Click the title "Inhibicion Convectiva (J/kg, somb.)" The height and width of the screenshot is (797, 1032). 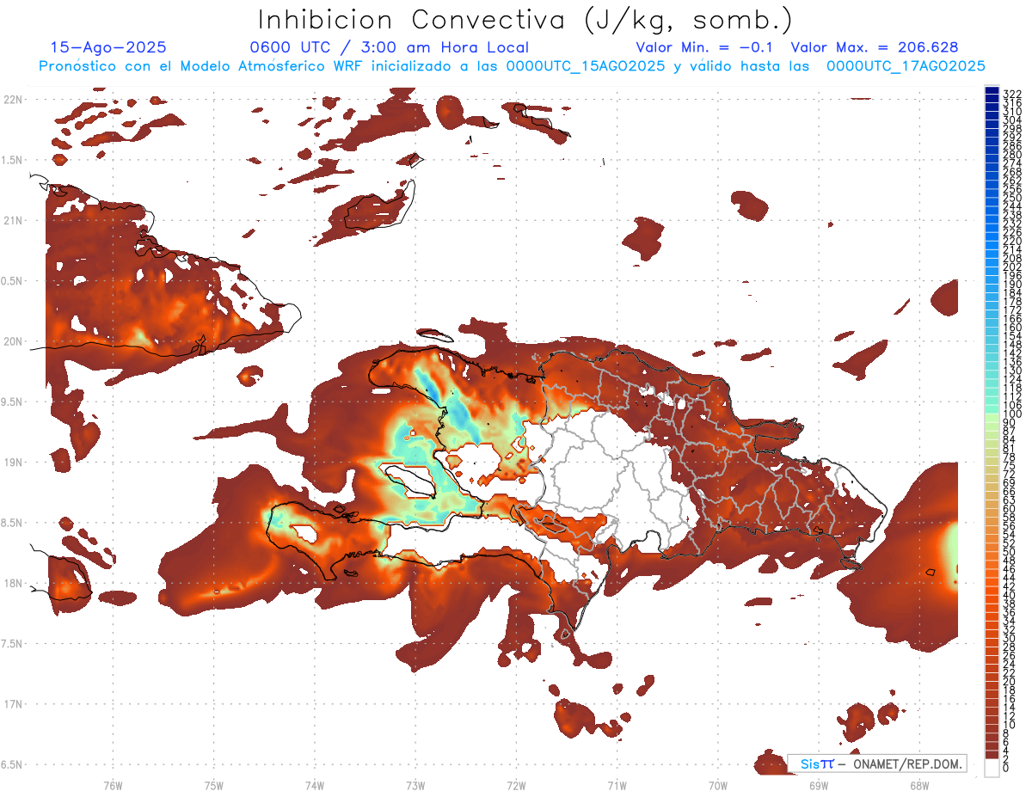[525, 20]
